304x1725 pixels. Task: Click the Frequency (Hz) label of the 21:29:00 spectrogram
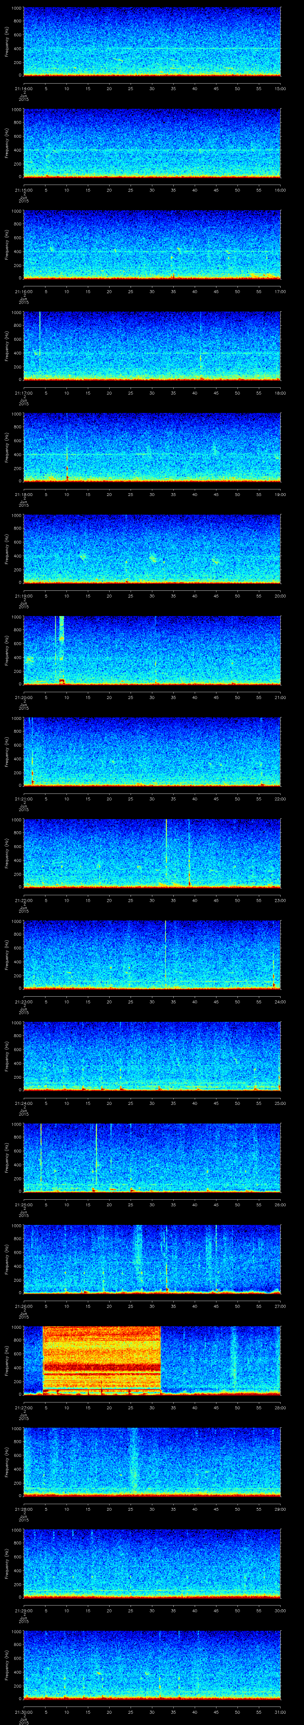coord(7,1564)
